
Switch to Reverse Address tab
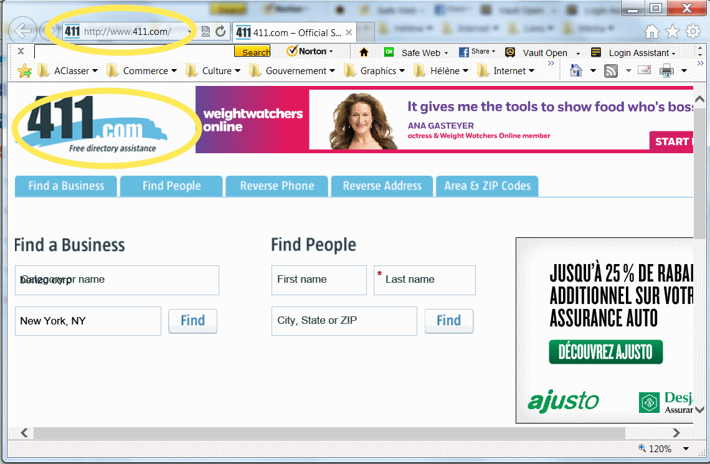point(382,186)
